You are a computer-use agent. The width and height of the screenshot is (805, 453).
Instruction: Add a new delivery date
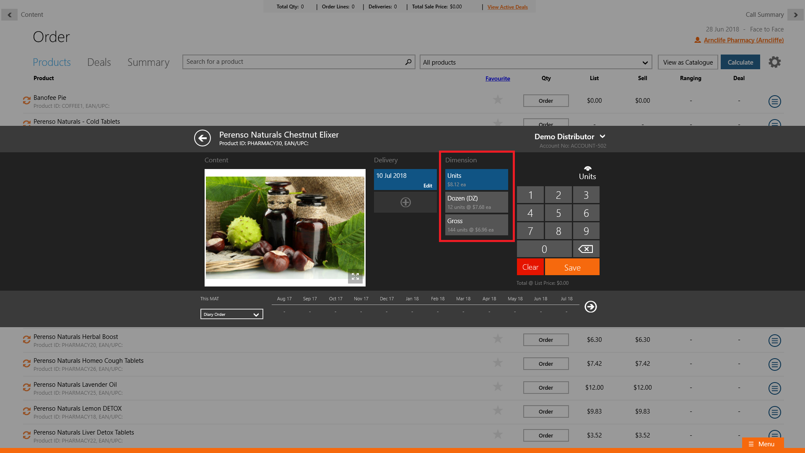pyautogui.click(x=405, y=202)
